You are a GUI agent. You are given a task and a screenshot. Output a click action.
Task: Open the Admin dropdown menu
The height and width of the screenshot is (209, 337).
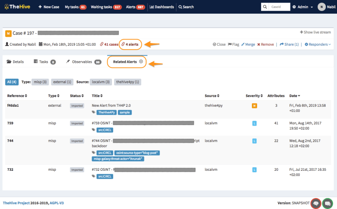pyautogui.click(x=302, y=7)
